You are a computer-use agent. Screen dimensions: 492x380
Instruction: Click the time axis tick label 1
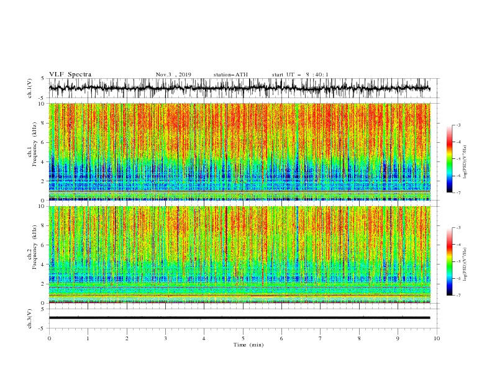88,338
